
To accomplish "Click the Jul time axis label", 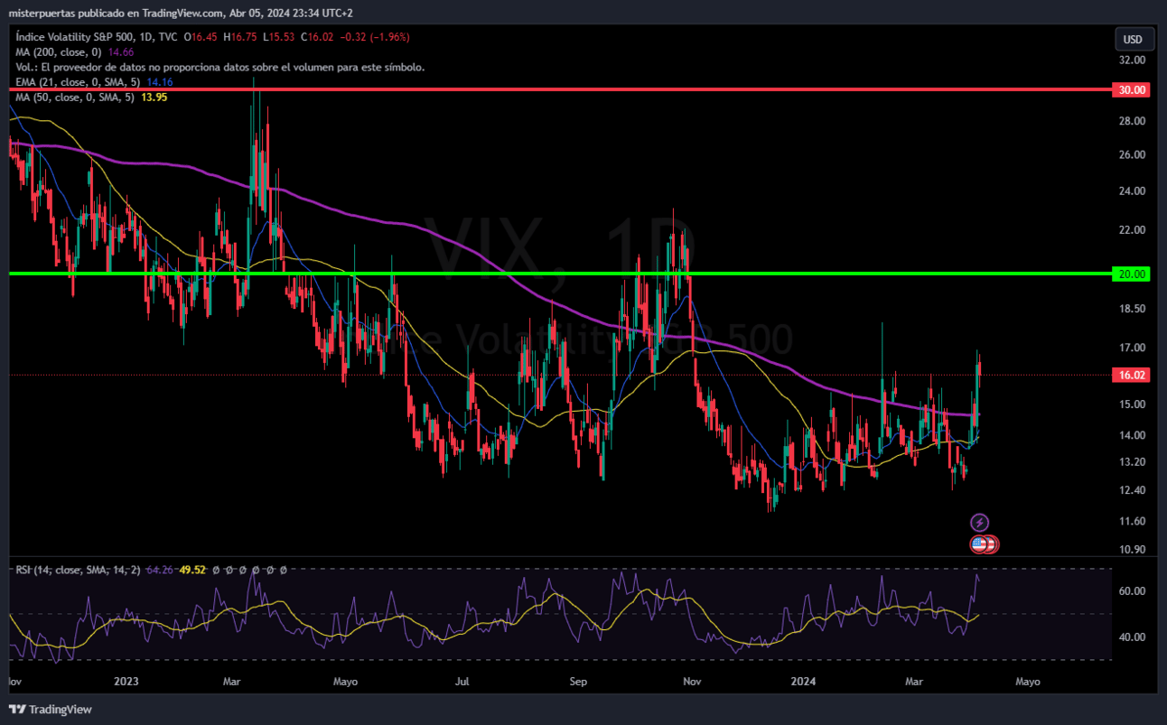I will (462, 682).
